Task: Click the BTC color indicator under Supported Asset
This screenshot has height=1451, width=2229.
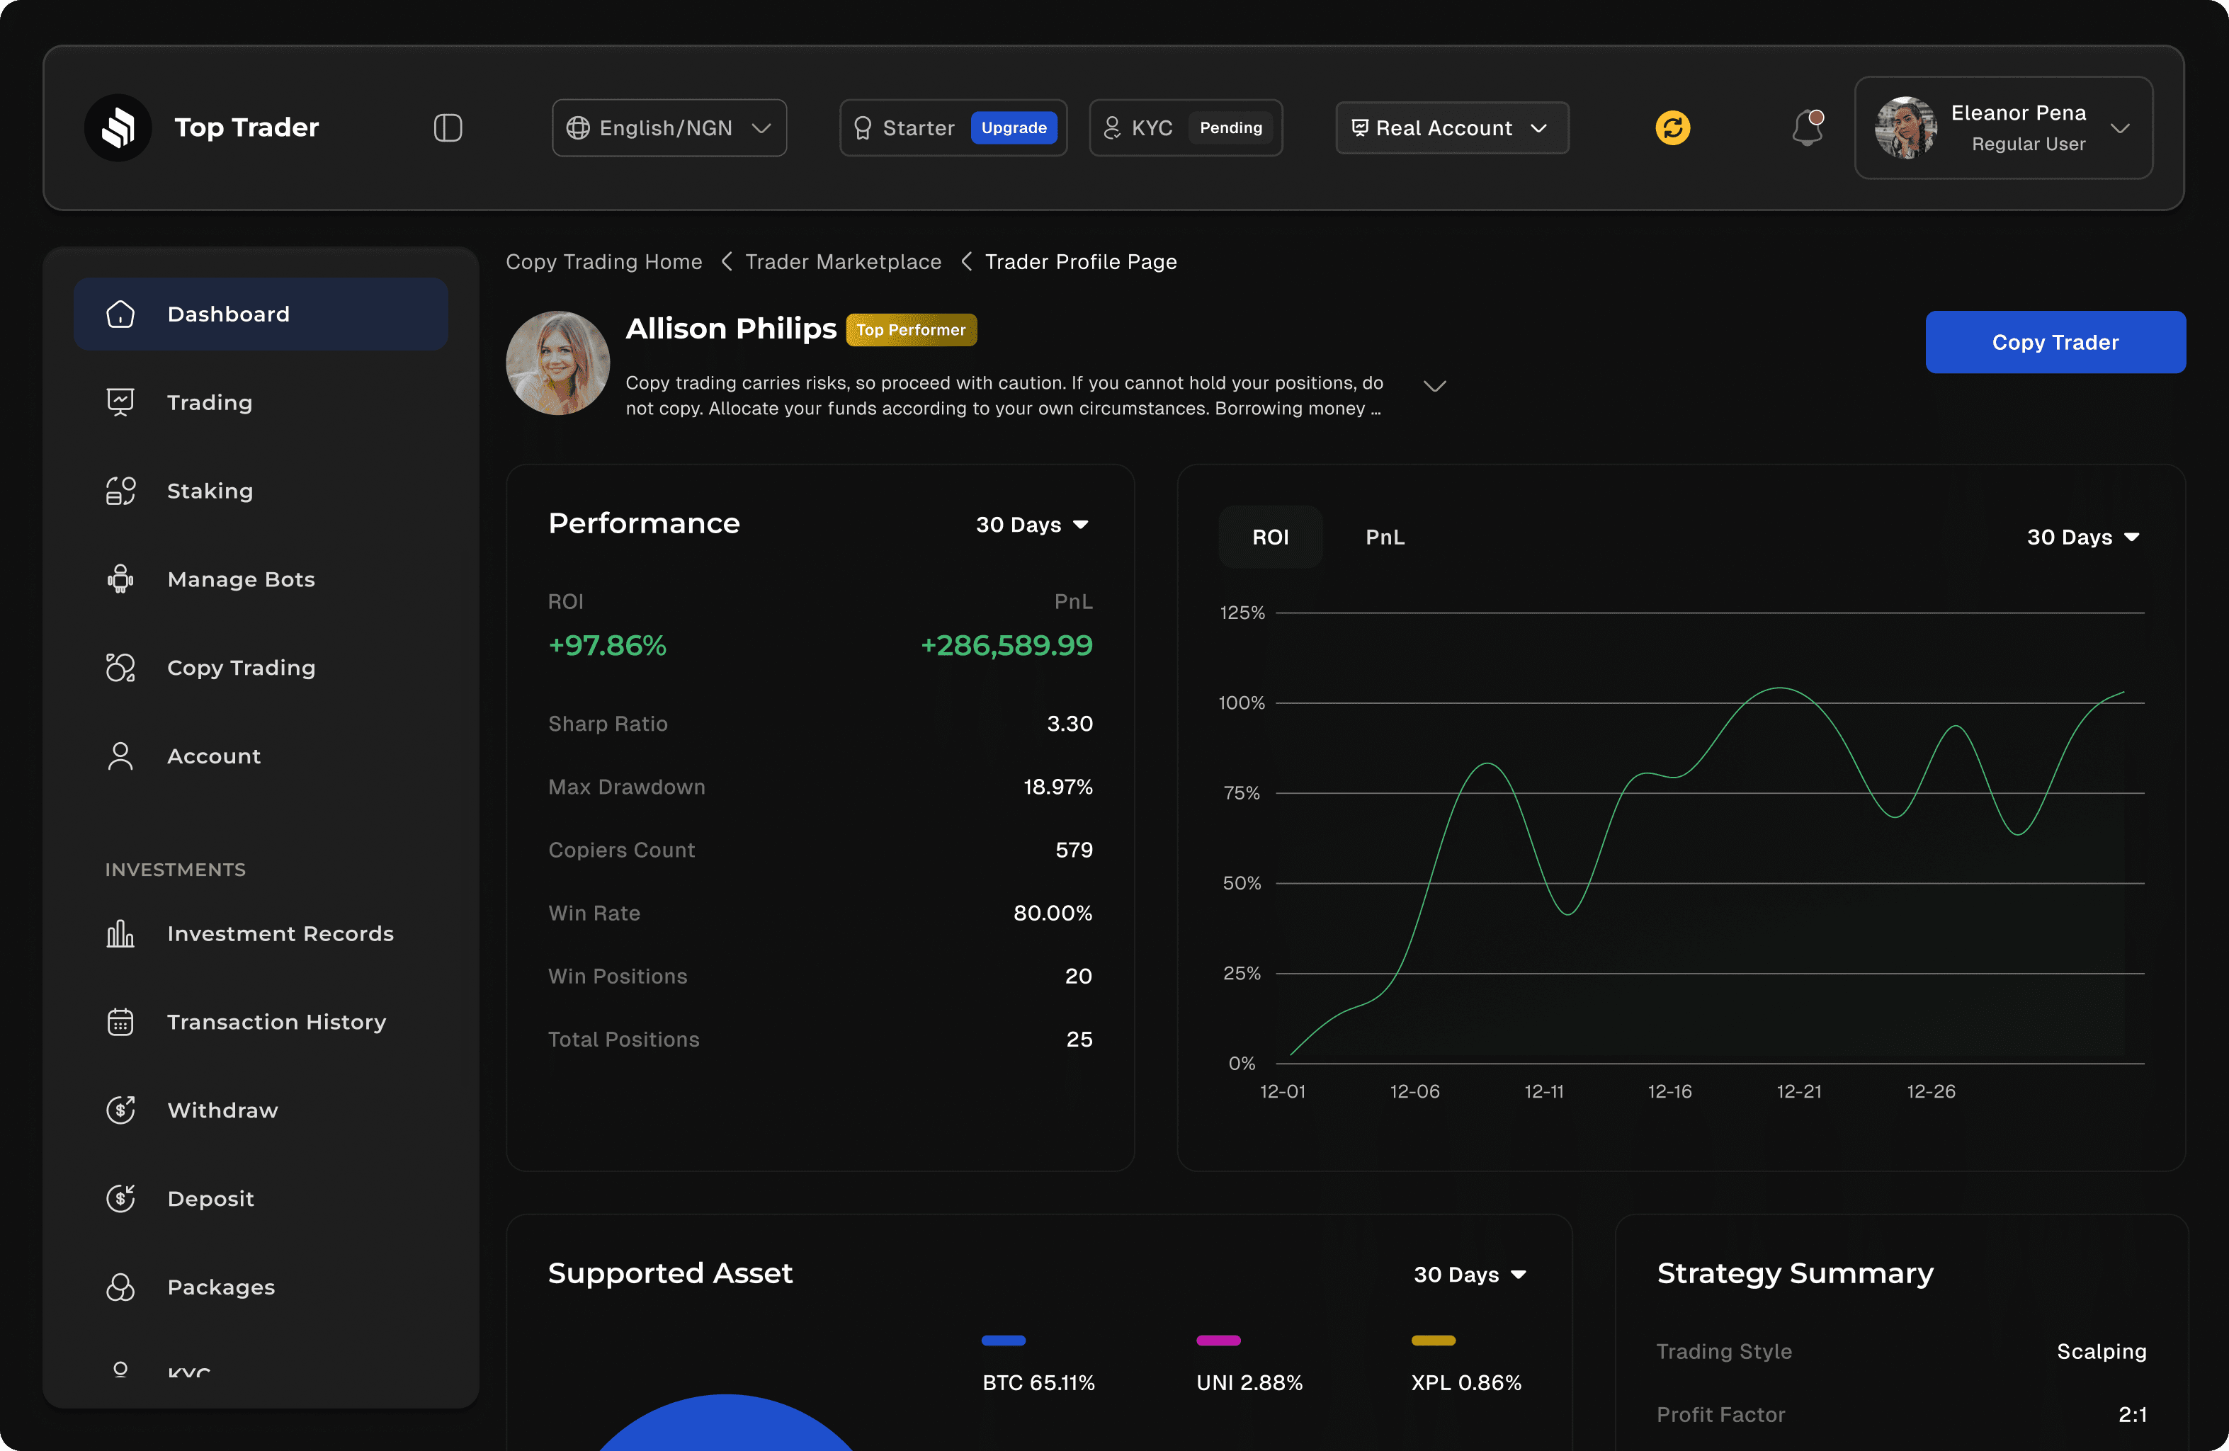Action: 1003,1340
